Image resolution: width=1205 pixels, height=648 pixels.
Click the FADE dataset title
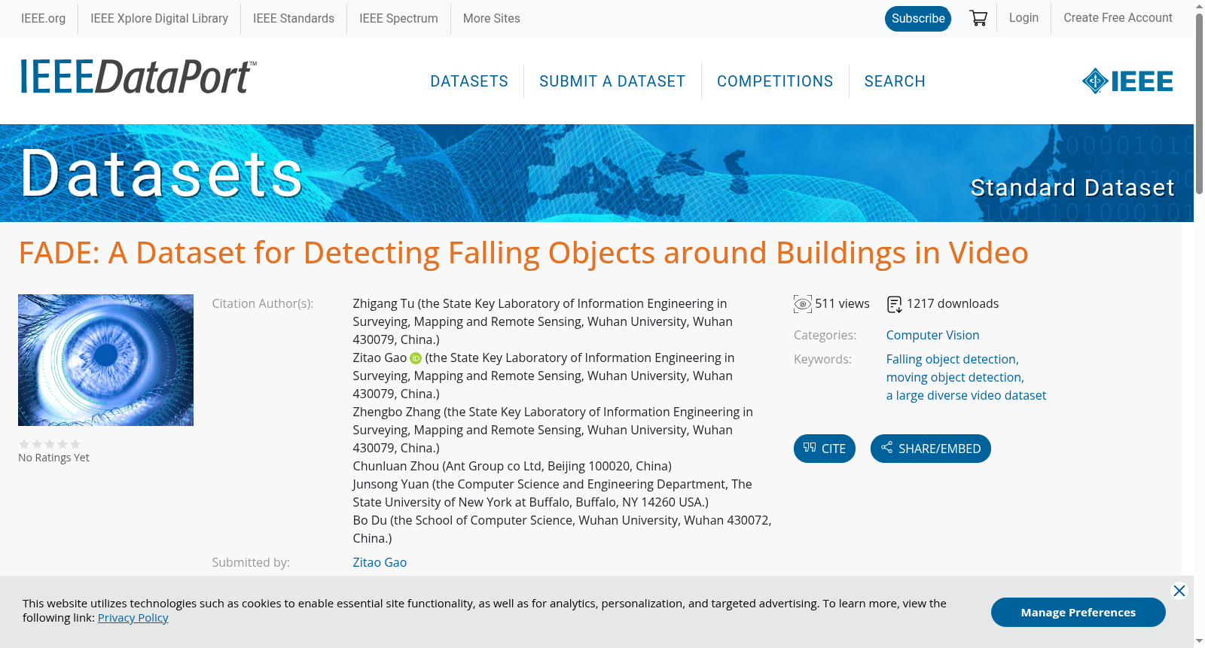point(523,253)
